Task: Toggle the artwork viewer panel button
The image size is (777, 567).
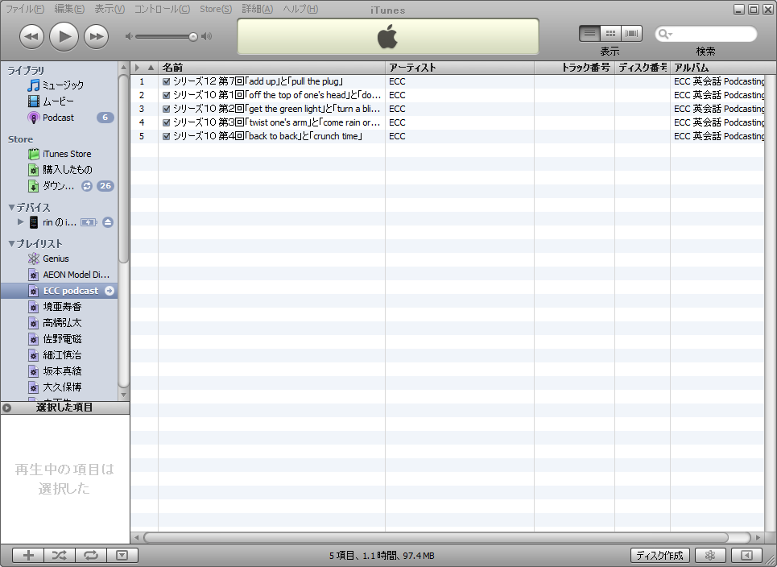Action: (122, 555)
